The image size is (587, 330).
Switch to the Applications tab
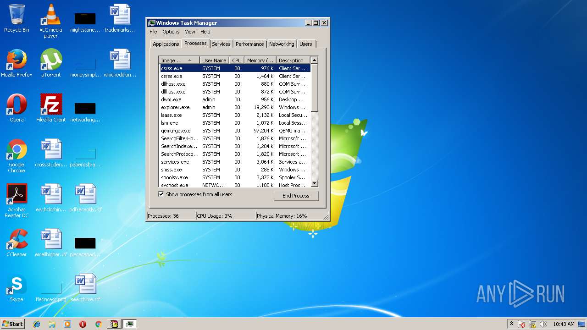166,44
